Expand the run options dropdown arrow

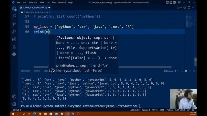[x=181, y=8]
